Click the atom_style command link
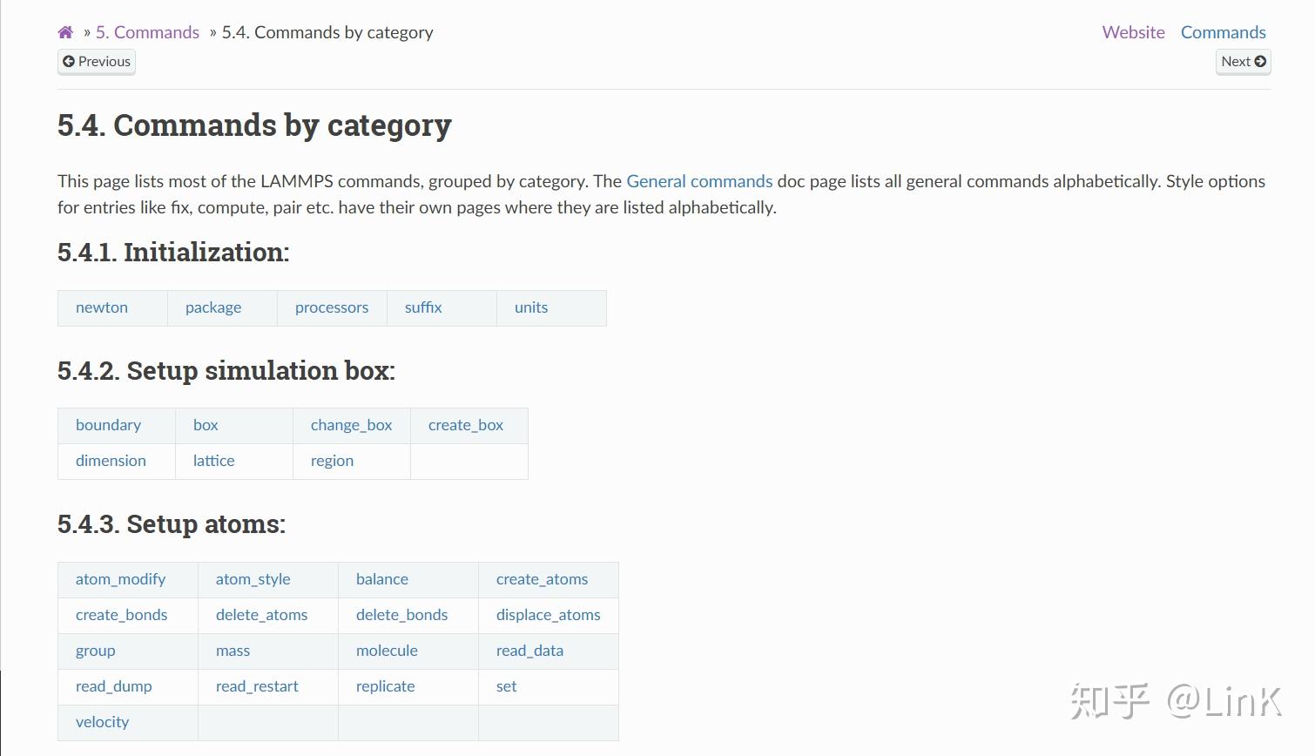The image size is (1315, 756). pos(253,579)
